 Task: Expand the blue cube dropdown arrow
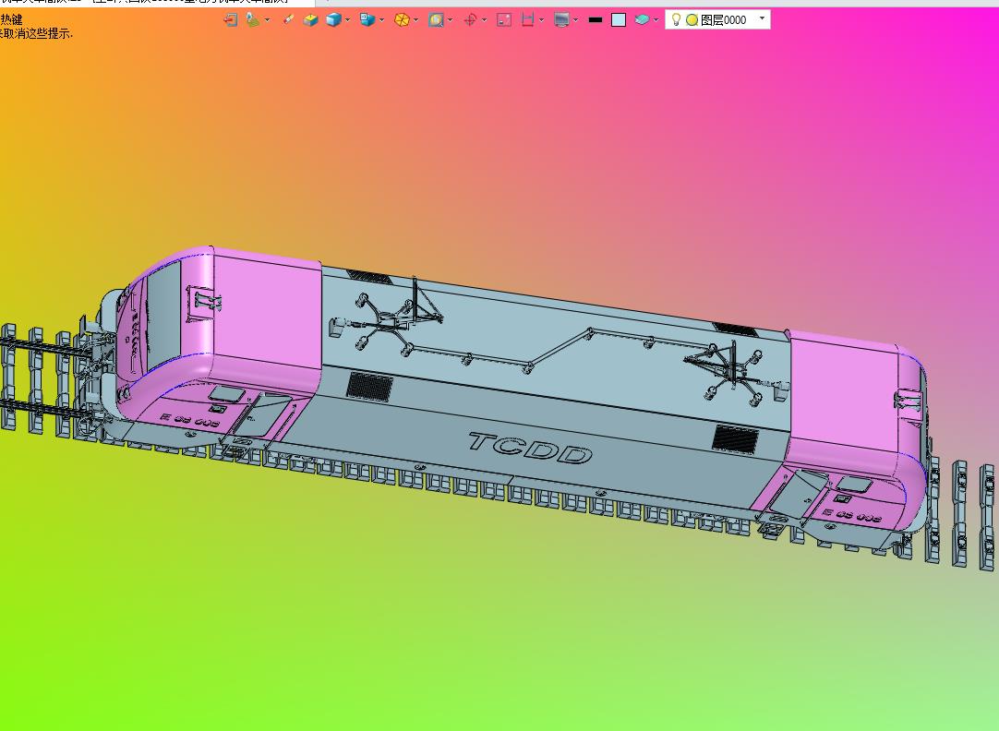point(347,20)
